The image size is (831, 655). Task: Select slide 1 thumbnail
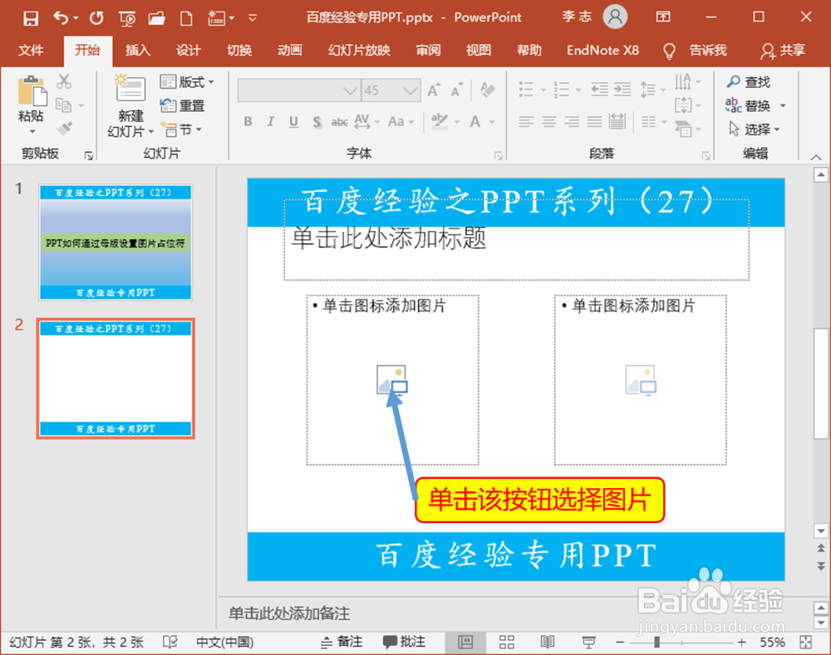point(116,242)
